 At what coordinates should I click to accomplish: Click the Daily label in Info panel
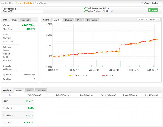(x=6, y=35)
